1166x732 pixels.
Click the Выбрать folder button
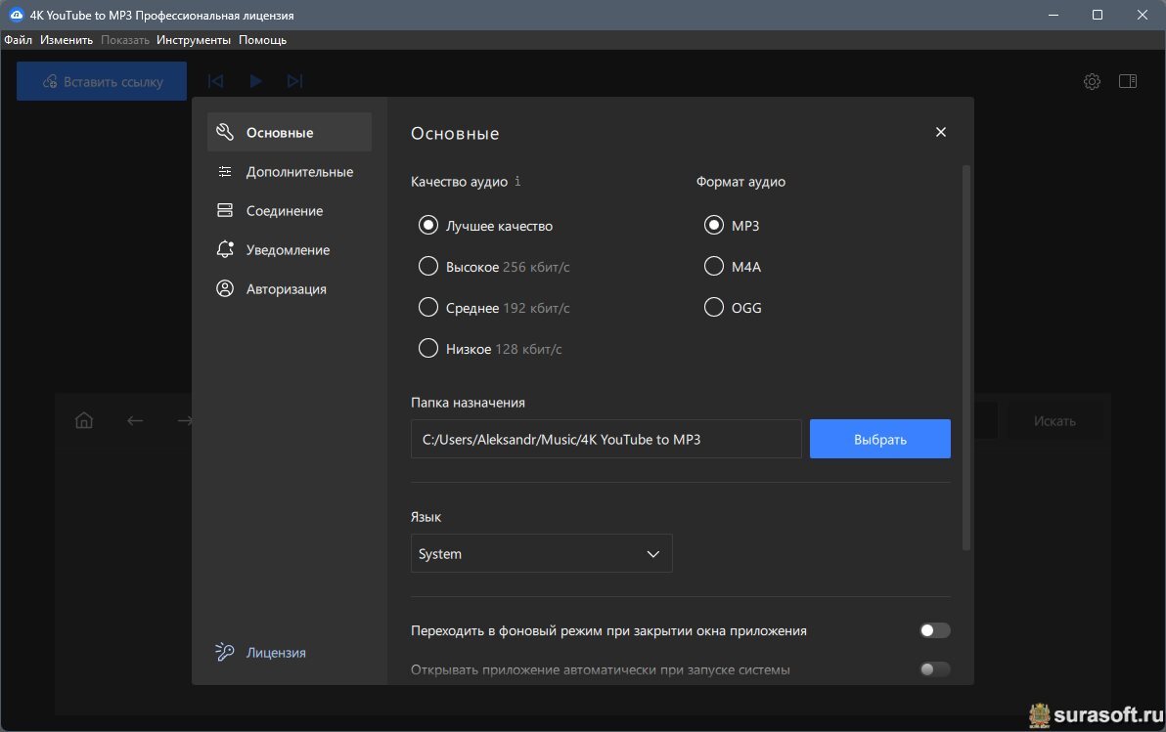[879, 439]
